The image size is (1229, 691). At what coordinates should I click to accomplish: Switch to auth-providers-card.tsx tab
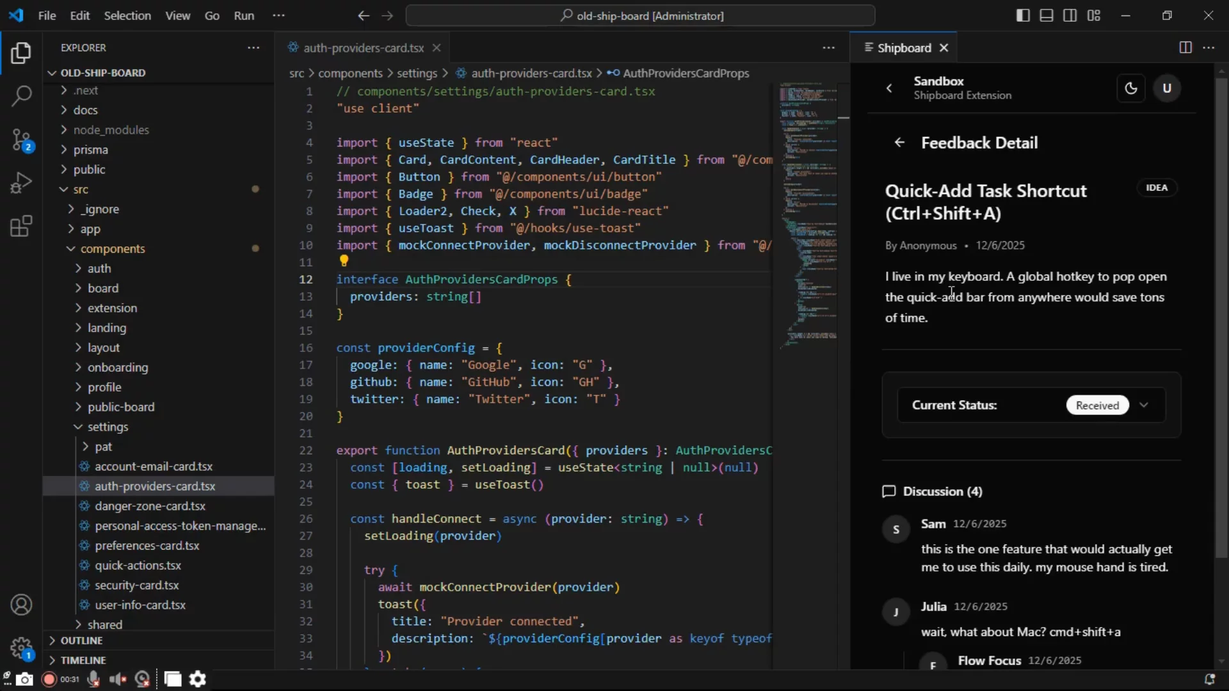[x=363, y=48]
